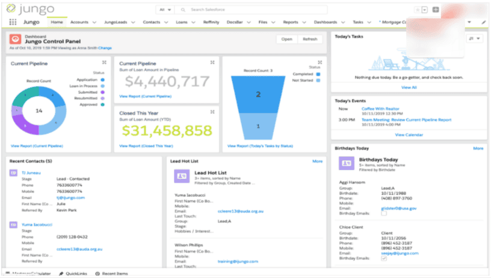The width and height of the screenshot is (491, 278).
Task: Click the pencil edit icon in nav bar
Action: 483,22
